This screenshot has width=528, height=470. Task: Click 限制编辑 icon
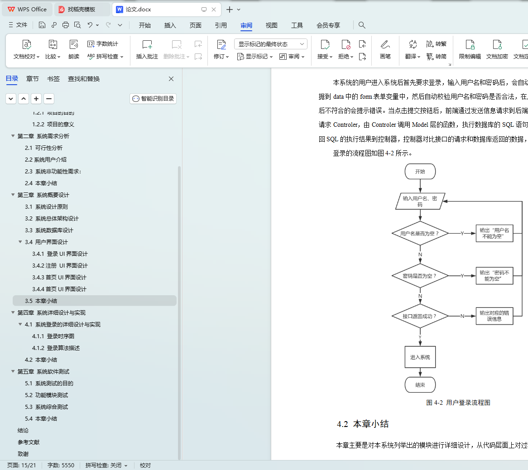tap(470, 45)
